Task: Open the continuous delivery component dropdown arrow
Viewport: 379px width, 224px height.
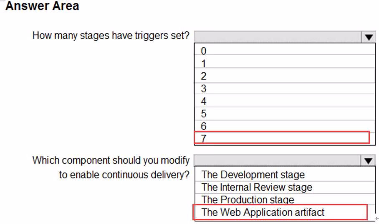Action: point(368,160)
